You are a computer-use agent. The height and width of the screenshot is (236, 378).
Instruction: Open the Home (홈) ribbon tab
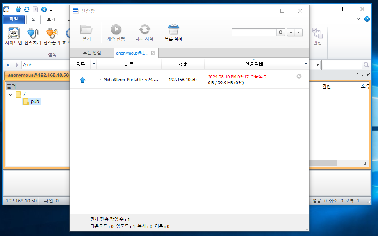(x=33, y=20)
